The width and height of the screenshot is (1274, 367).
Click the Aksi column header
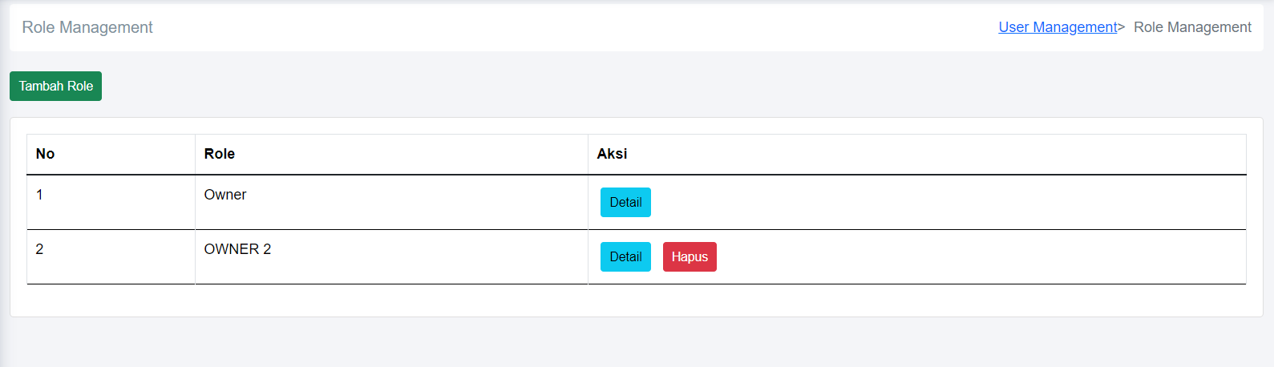click(x=612, y=154)
